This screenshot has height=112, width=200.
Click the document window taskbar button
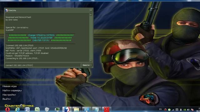pos(97,110)
